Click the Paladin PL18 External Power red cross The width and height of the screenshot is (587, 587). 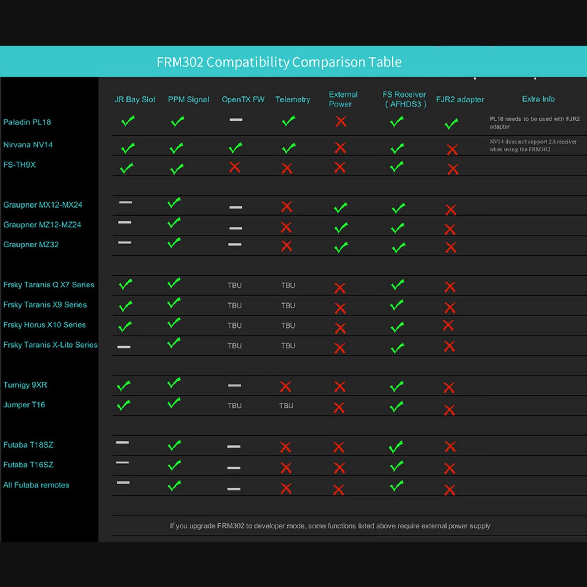(x=341, y=121)
